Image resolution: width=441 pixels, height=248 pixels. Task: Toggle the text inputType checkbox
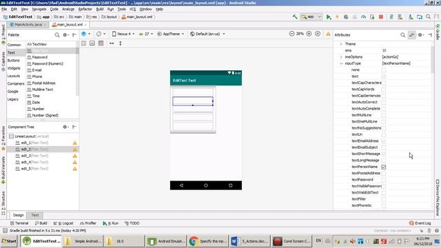(384, 76)
